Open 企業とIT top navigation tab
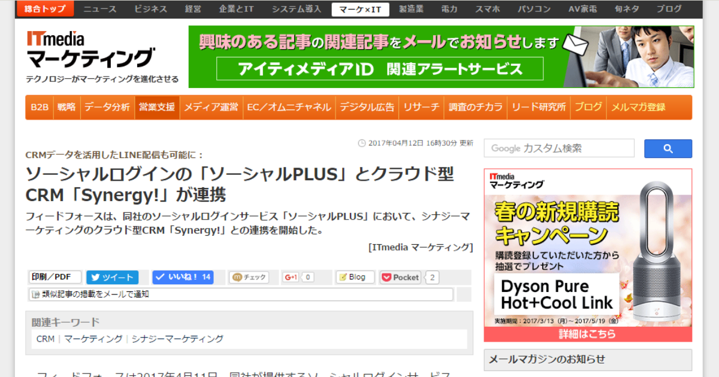The image size is (719, 377). click(x=236, y=9)
